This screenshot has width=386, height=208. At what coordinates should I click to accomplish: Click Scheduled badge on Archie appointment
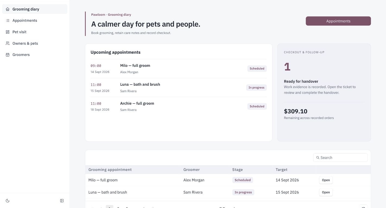coord(257,106)
